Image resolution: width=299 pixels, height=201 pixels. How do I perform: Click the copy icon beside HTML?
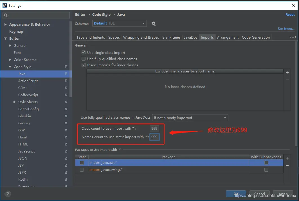tap(66, 144)
